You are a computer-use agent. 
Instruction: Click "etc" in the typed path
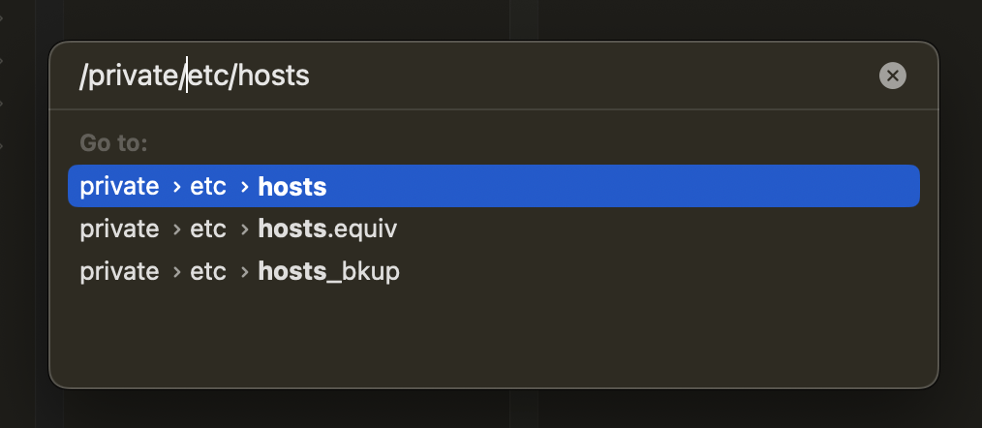tap(205, 76)
